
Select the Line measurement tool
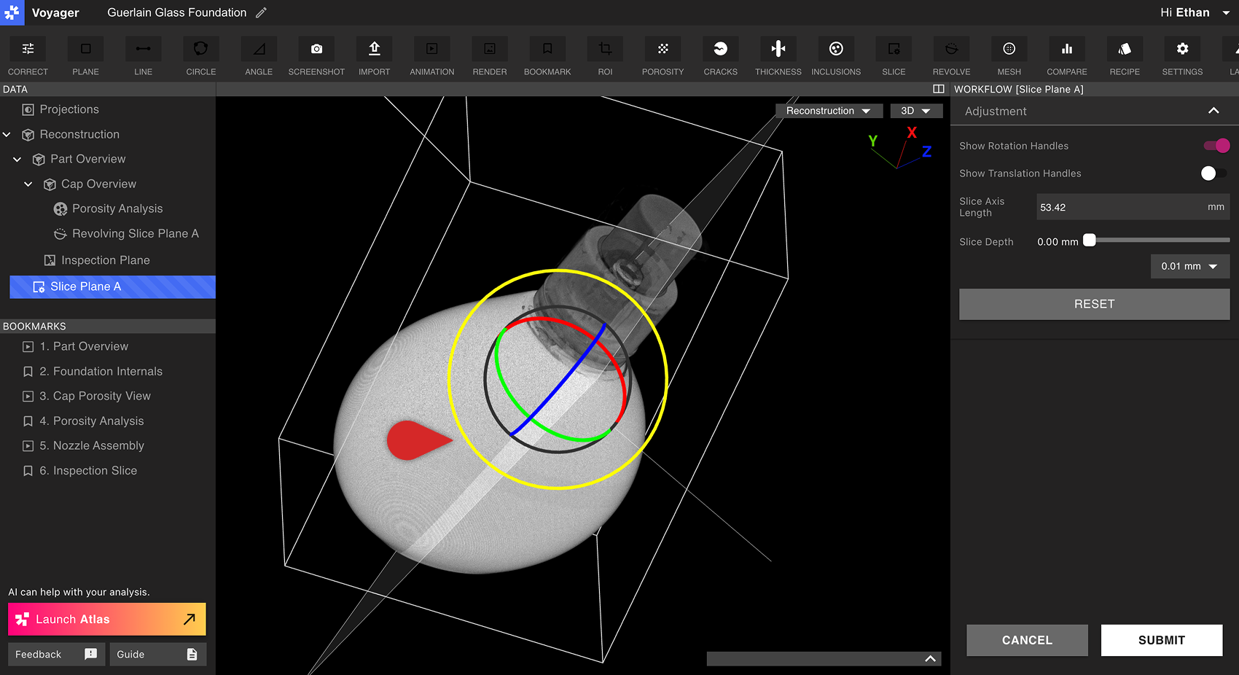pyautogui.click(x=144, y=57)
